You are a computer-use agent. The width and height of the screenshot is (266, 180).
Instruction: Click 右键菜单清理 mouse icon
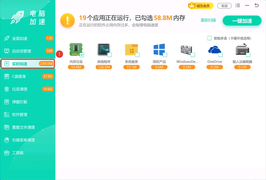point(7,140)
